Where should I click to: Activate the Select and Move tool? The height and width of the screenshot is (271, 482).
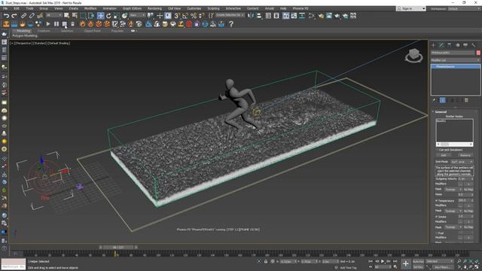pos(100,15)
